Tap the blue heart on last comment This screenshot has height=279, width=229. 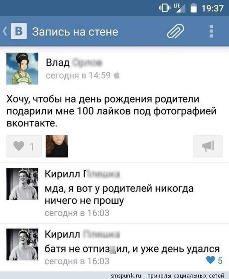pos(211,260)
